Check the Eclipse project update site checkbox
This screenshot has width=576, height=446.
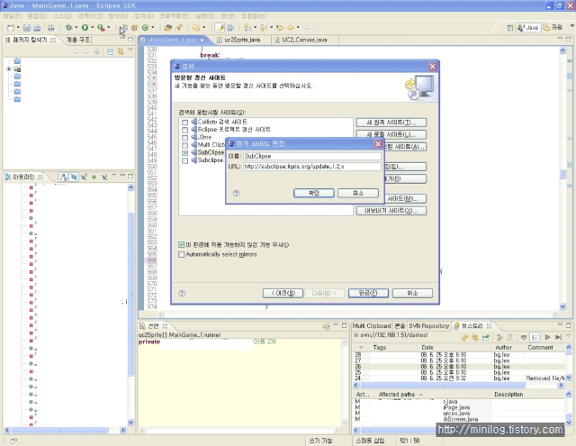tap(184, 130)
